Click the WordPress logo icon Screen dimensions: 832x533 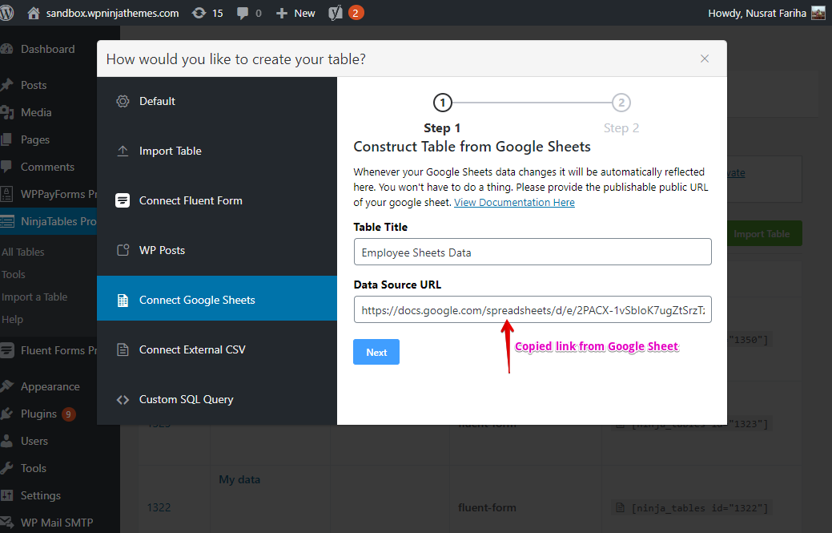click(6, 13)
